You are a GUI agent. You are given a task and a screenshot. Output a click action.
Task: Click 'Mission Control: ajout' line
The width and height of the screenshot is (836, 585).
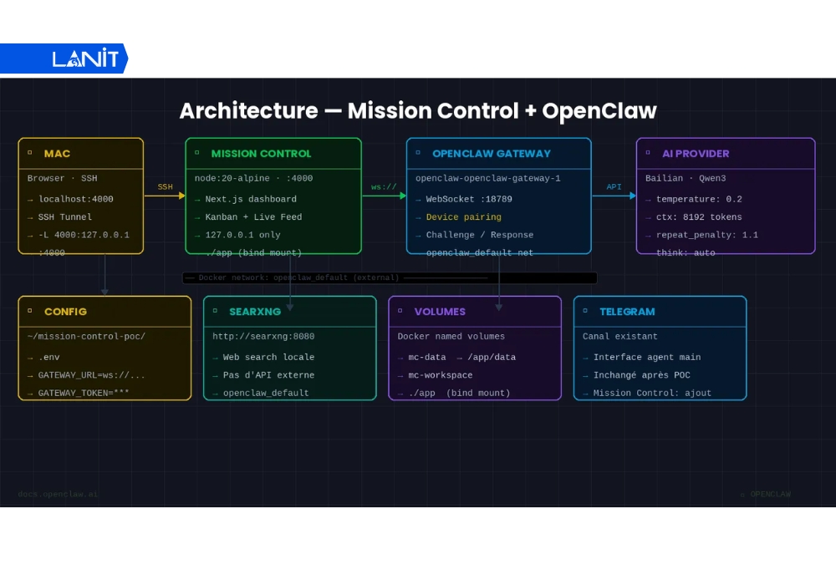click(x=653, y=393)
